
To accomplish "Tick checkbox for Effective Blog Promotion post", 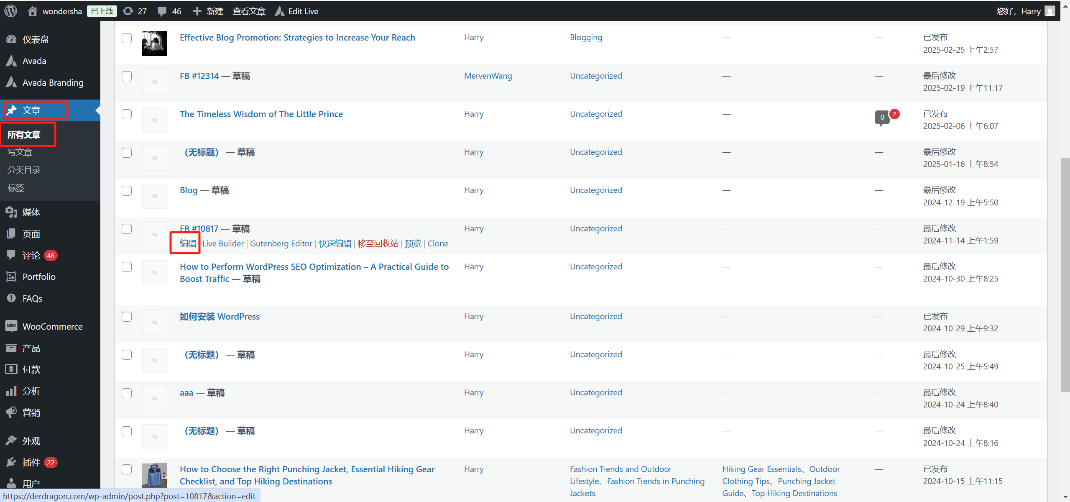I will [127, 38].
